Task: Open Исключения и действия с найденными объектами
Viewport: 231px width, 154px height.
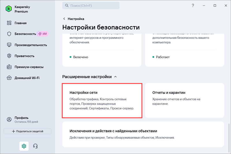Action: pos(143,134)
